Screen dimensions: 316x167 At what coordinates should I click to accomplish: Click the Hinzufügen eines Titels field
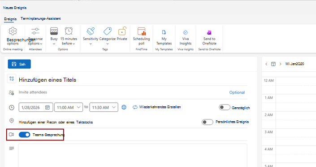coord(133,80)
